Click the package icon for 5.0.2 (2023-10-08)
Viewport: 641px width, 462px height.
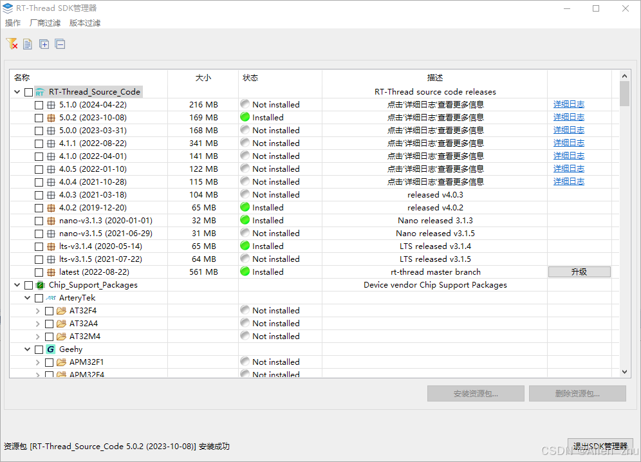click(51, 118)
